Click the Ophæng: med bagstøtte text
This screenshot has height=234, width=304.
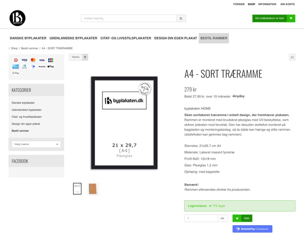pos(202,172)
